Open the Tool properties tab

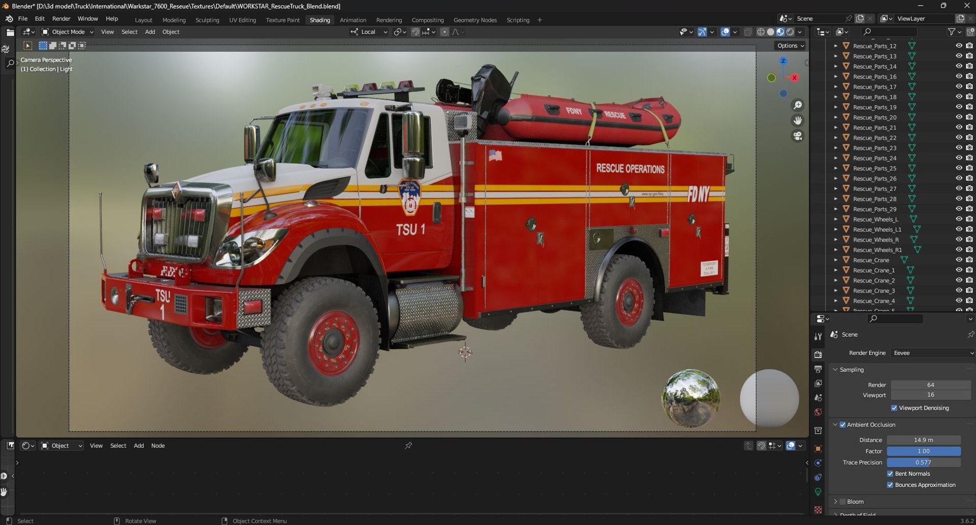(x=818, y=337)
